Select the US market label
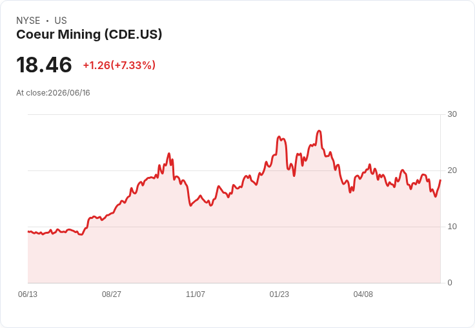The width and height of the screenshot is (475, 328). [x=61, y=21]
